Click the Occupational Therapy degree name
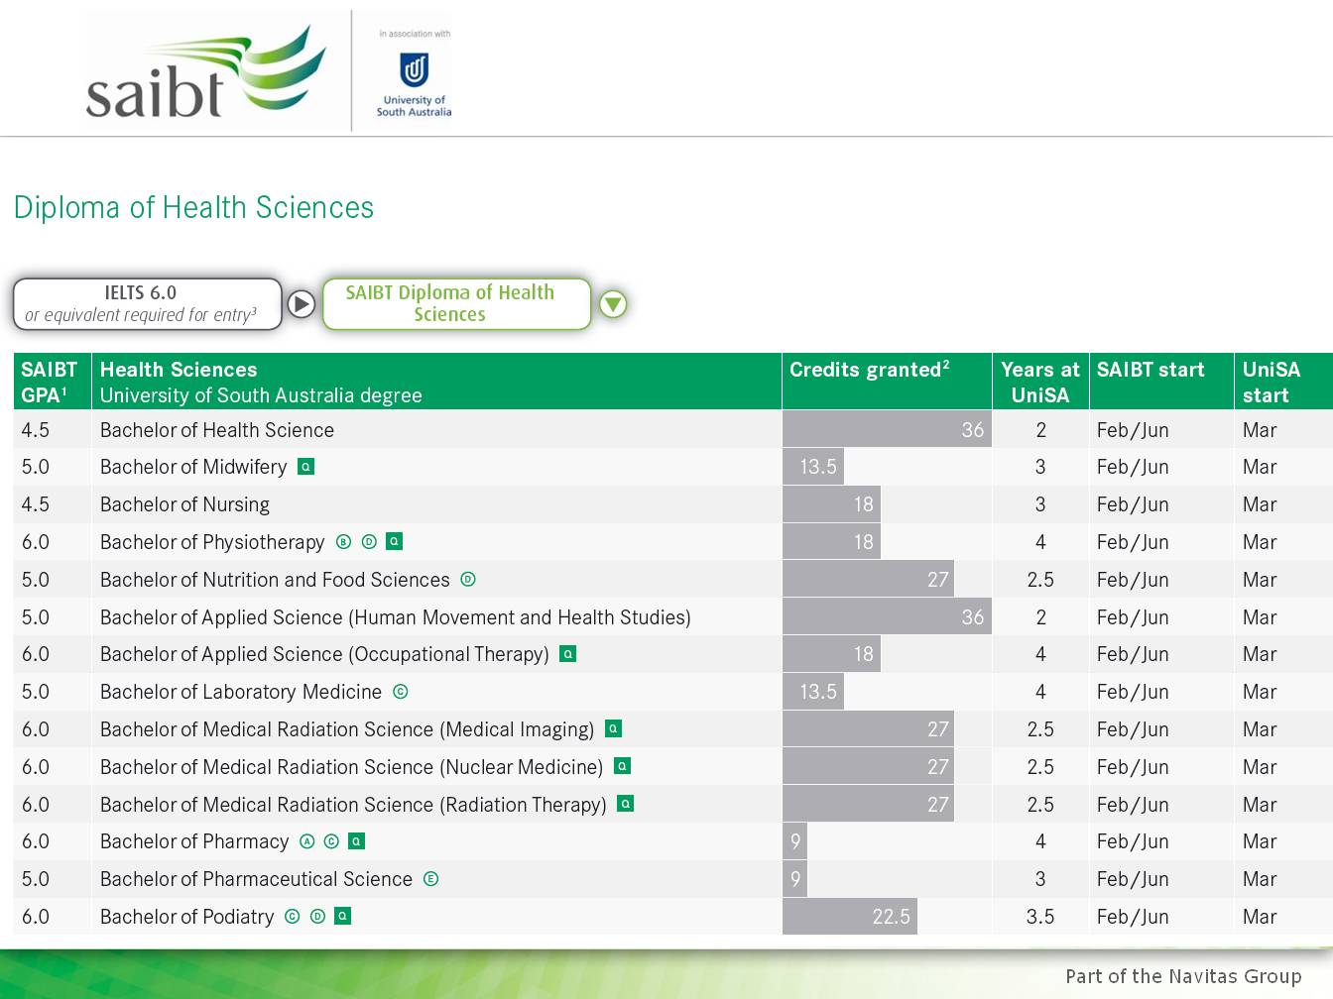This screenshot has height=999, width=1333. [324, 654]
